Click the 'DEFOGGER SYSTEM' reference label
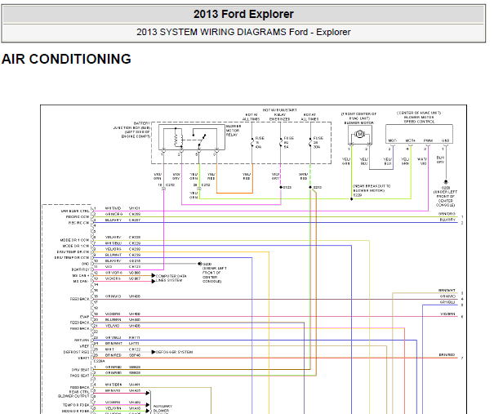Screen dimensions: 494x414 [174, 352]
